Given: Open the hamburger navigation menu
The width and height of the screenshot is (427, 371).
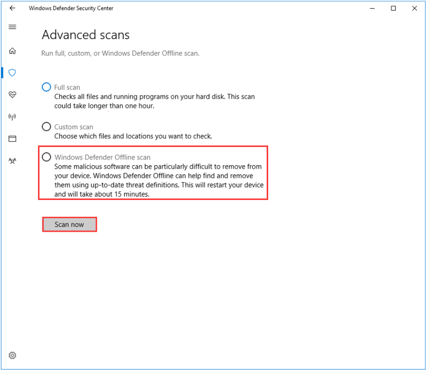Looking at the screenshot, I should coord(12,27).
